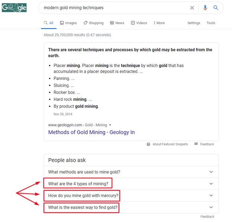Go to the Videos tab
232x222 pixels.
click(x=139, y=23)
